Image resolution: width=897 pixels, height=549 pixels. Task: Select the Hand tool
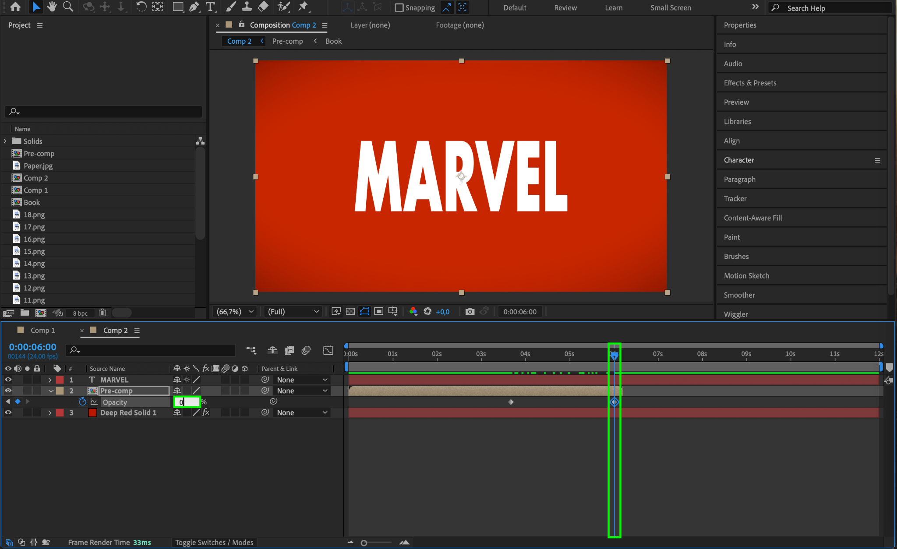coord(52,7)
